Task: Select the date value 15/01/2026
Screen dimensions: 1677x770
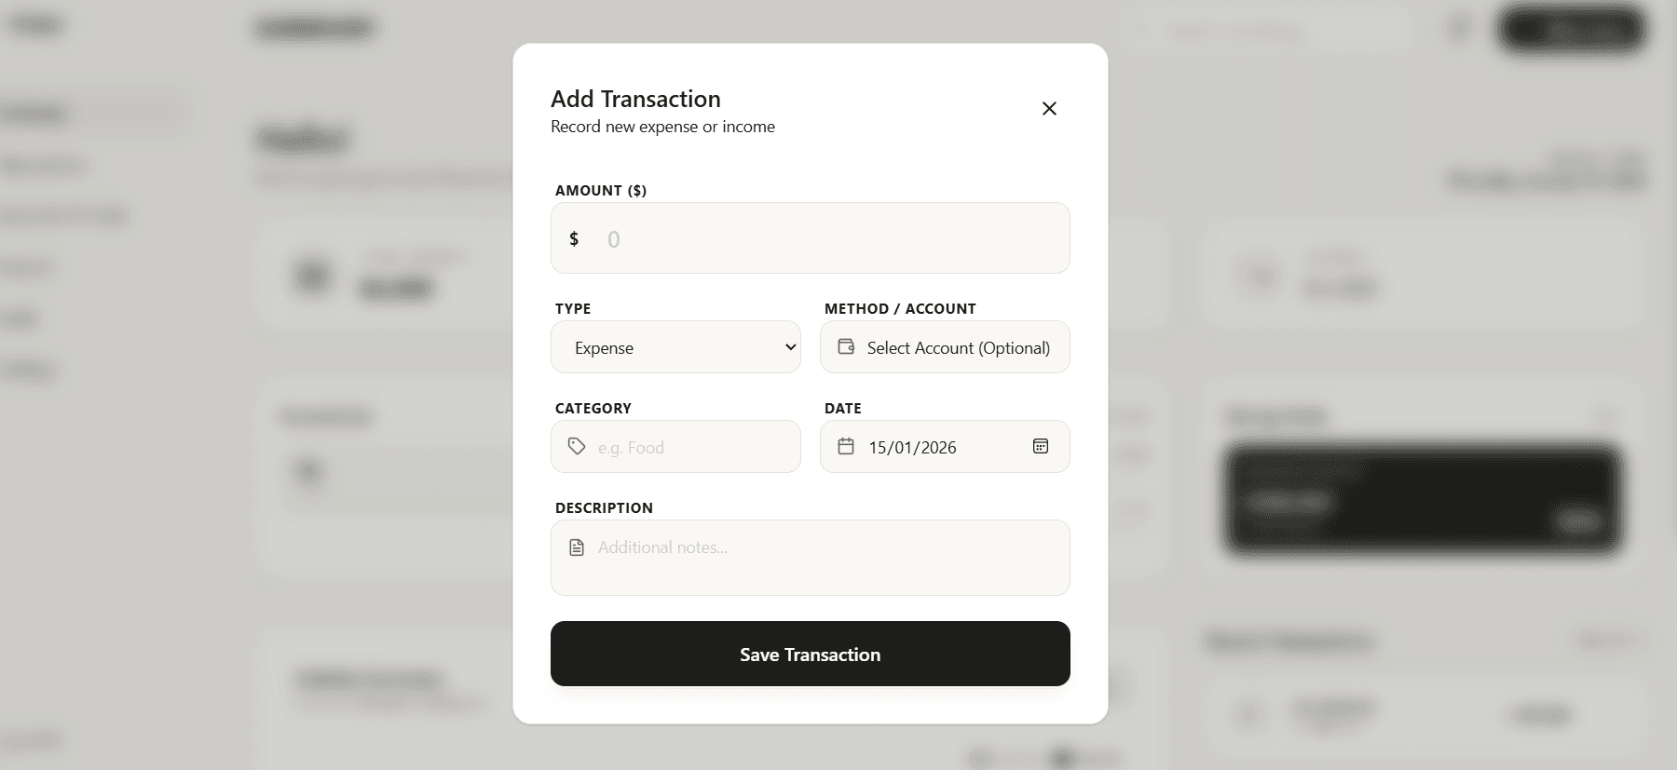Action: pos(912,448)
